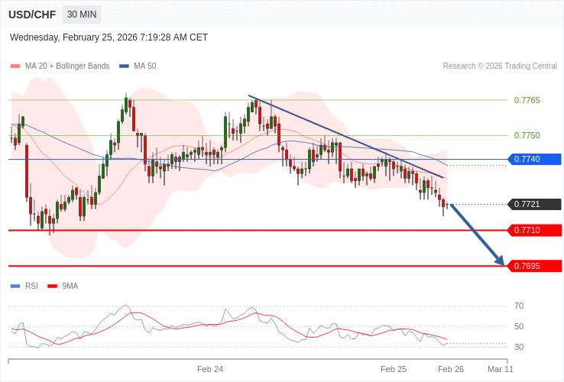564x382 pixels.
Task: Click the RSI legend label
Action: pyautogui.click(x=31, y=286)
